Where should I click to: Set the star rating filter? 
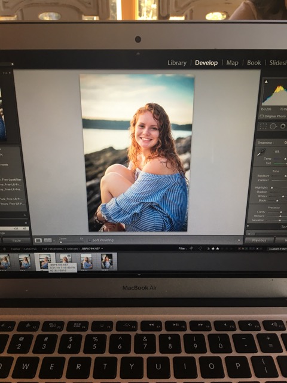point(223,248)
